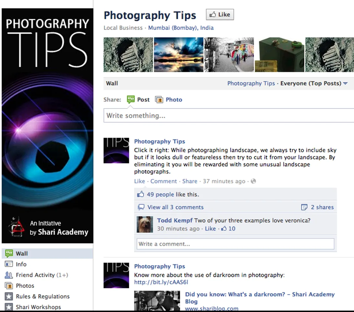
Task: View the 49 people who like this
Action: pyautogui.click(x=160, y=194)
